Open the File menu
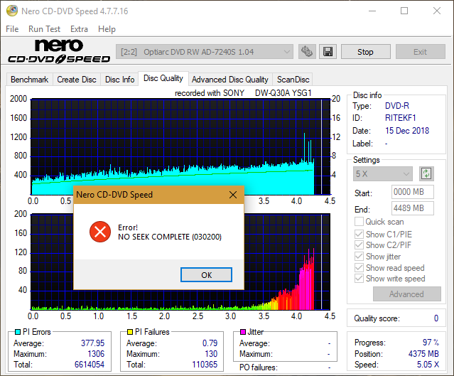The width and height of the screenshot is (454, 376). point(12,29)
